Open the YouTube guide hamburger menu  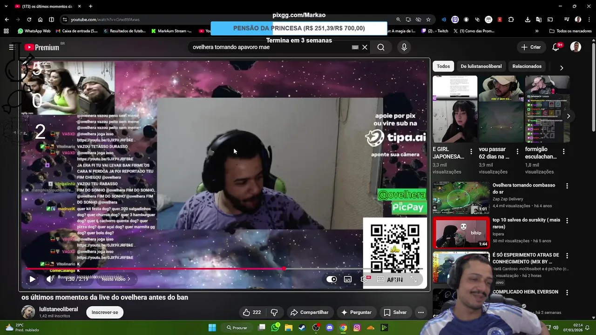(12, 47)
